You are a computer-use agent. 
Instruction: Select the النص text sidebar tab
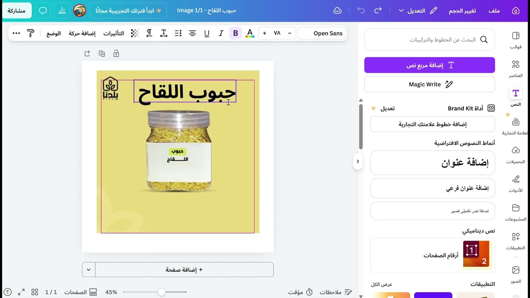516,98
